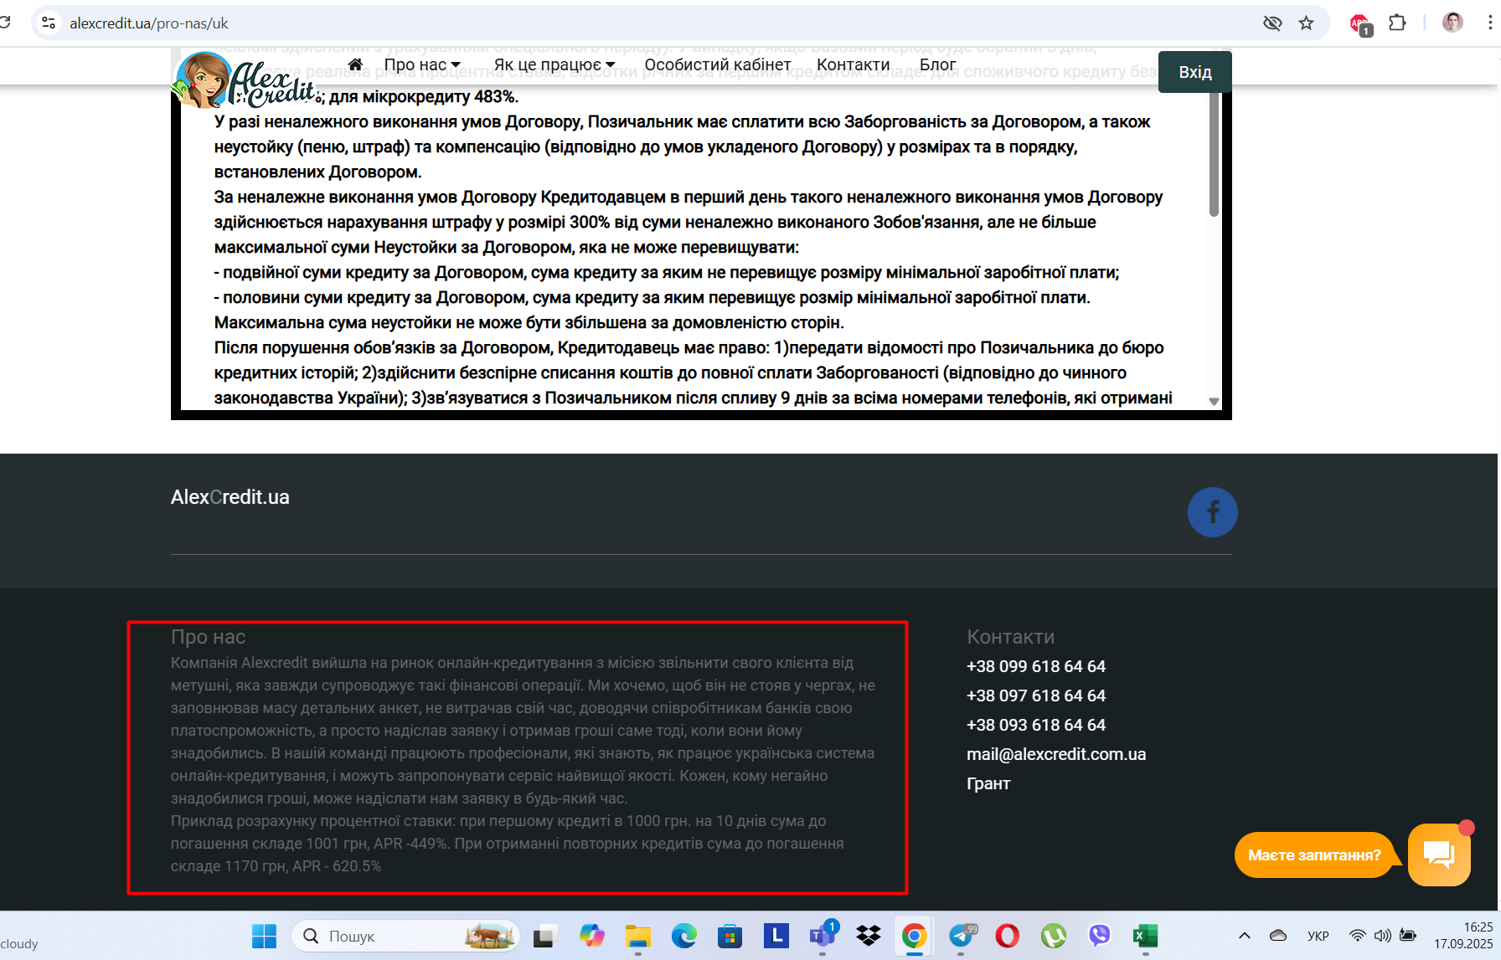The height and width of the screenshot is (960, 1501).
Task: Expand the Як це працює dropdown menu
Action: [554, 64]
